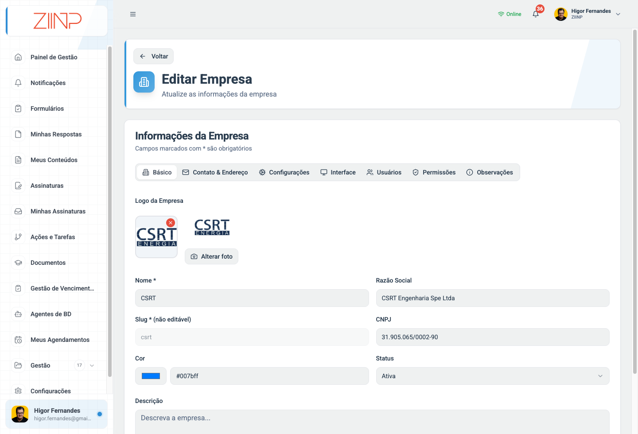The width and height of the screenshot is (638, 434).
Task: Open Higor Fernandes user menu chevron
Action: 618,14
